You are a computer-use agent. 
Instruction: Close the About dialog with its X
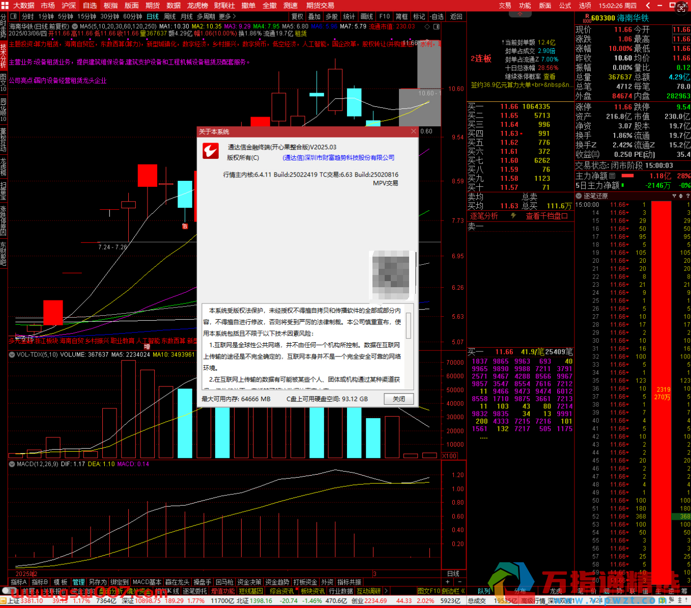[413, 131]
